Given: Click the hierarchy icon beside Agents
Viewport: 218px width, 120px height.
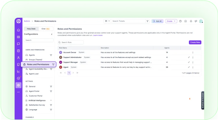Looking at the screenshot, I should [51, 55].
